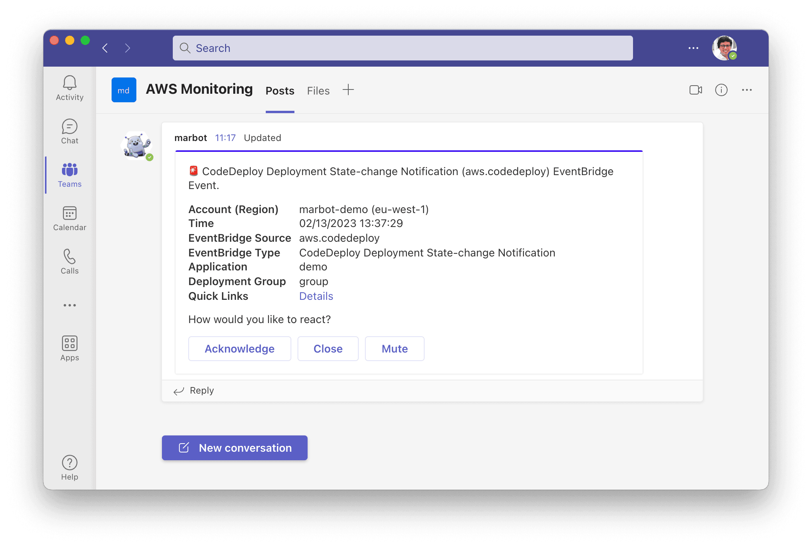
Task: Click Details quick link
Action: 317,296
